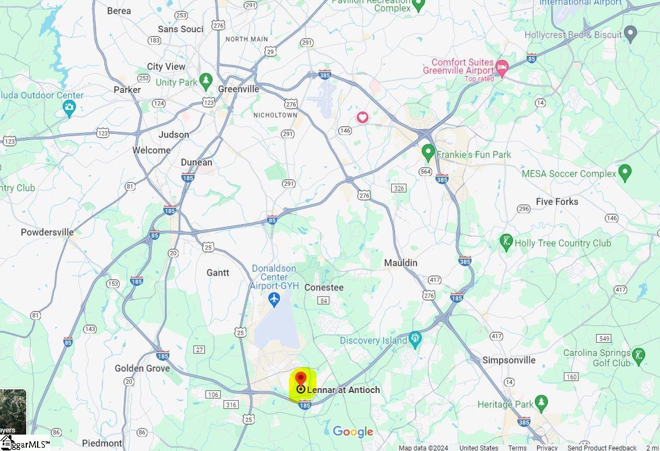Open the Terms link

[x=517, y=448]
